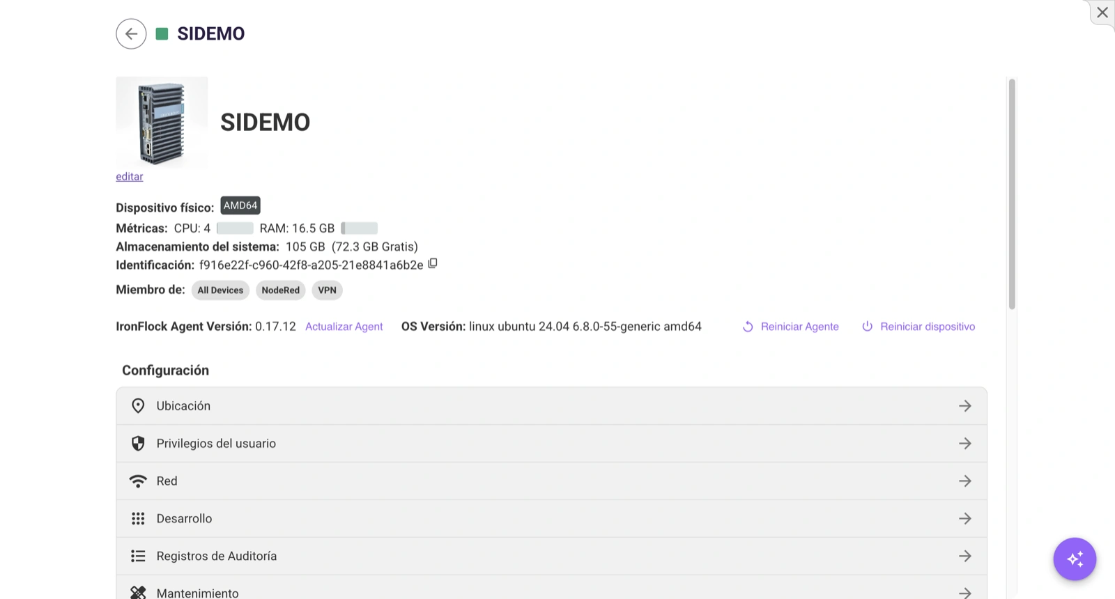The image size is (1115, 599).
Task: Copy the device identification ID
Action: pyautogui.click(x=433, y=263)
